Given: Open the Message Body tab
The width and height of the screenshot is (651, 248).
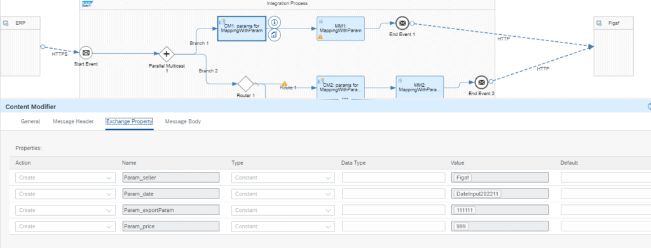Looking at the screenshot, I should [182, 121].
